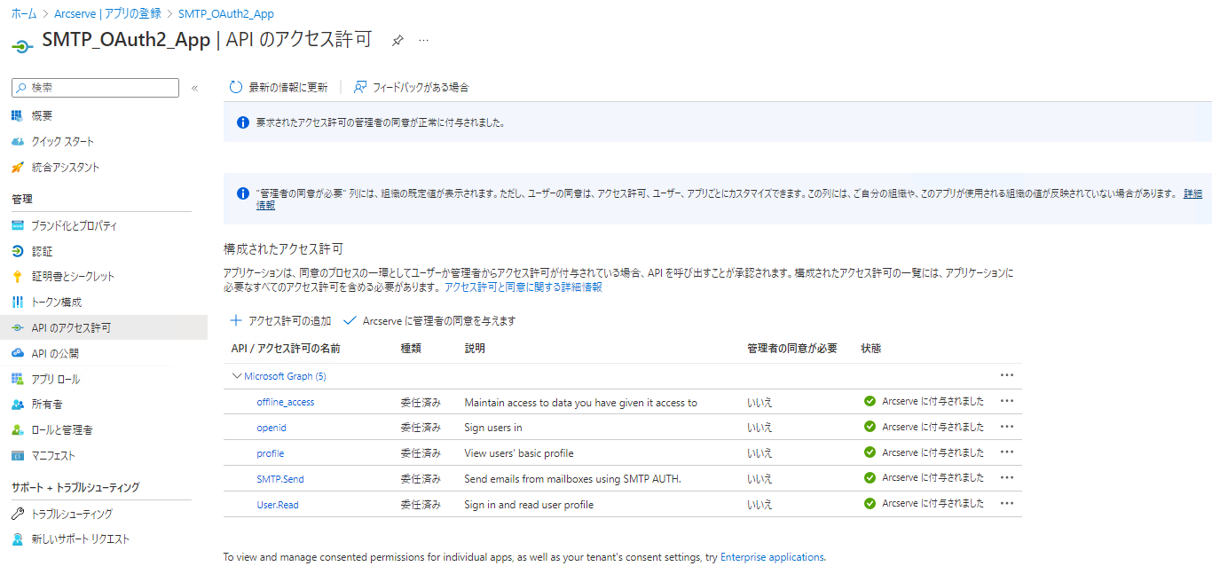
Task: Click the 管理者の同意が必要 column header
Action: pos(792,349)
